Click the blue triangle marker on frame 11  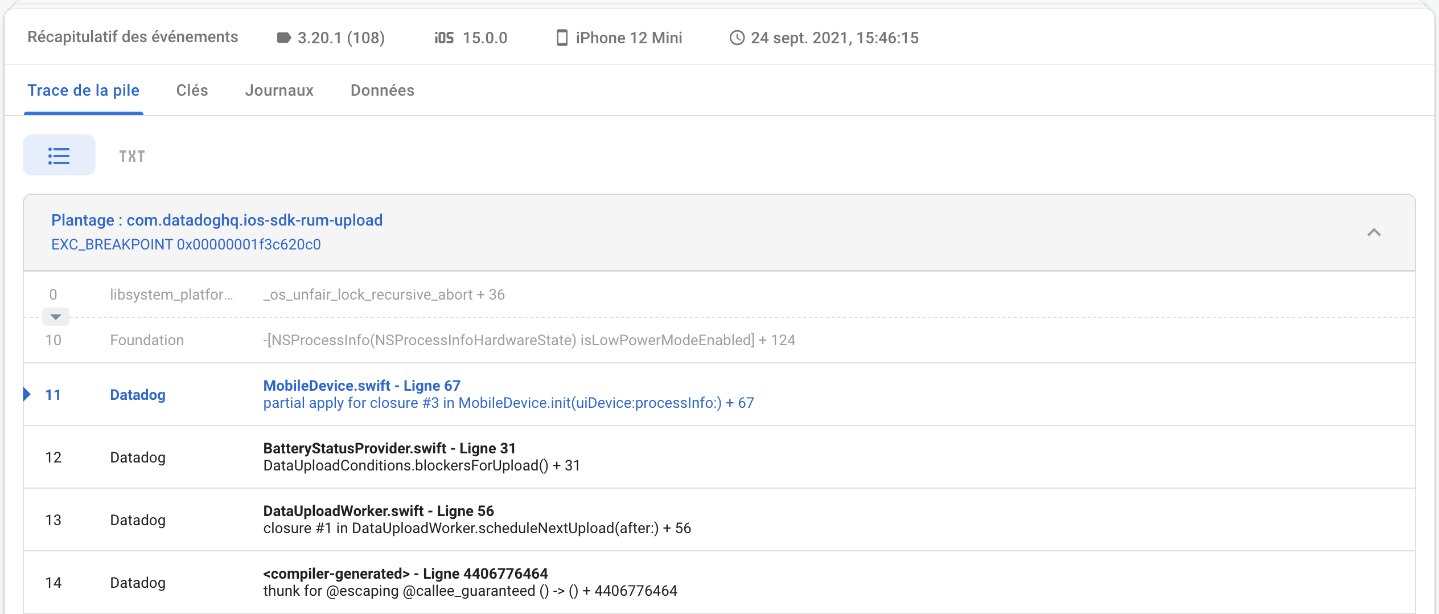tap(27, 394)
